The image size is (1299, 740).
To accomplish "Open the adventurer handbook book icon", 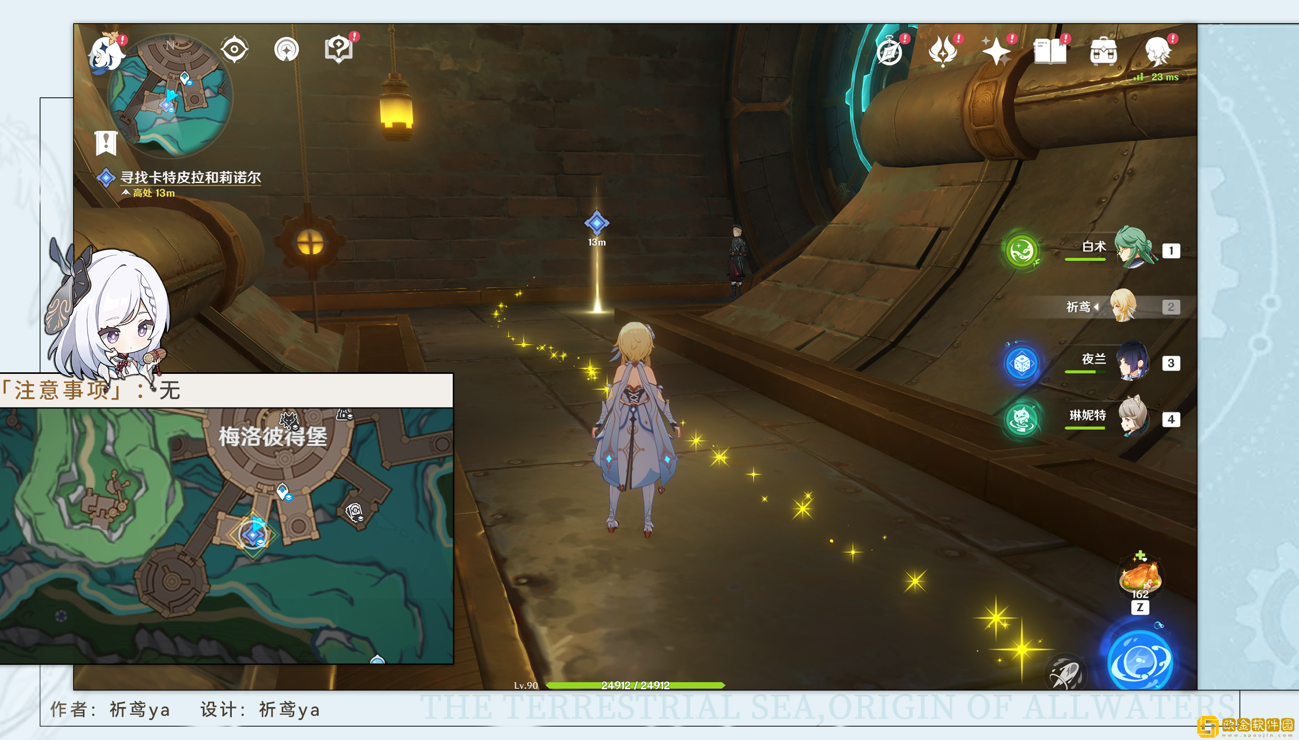I will [x=1050, y=51].
